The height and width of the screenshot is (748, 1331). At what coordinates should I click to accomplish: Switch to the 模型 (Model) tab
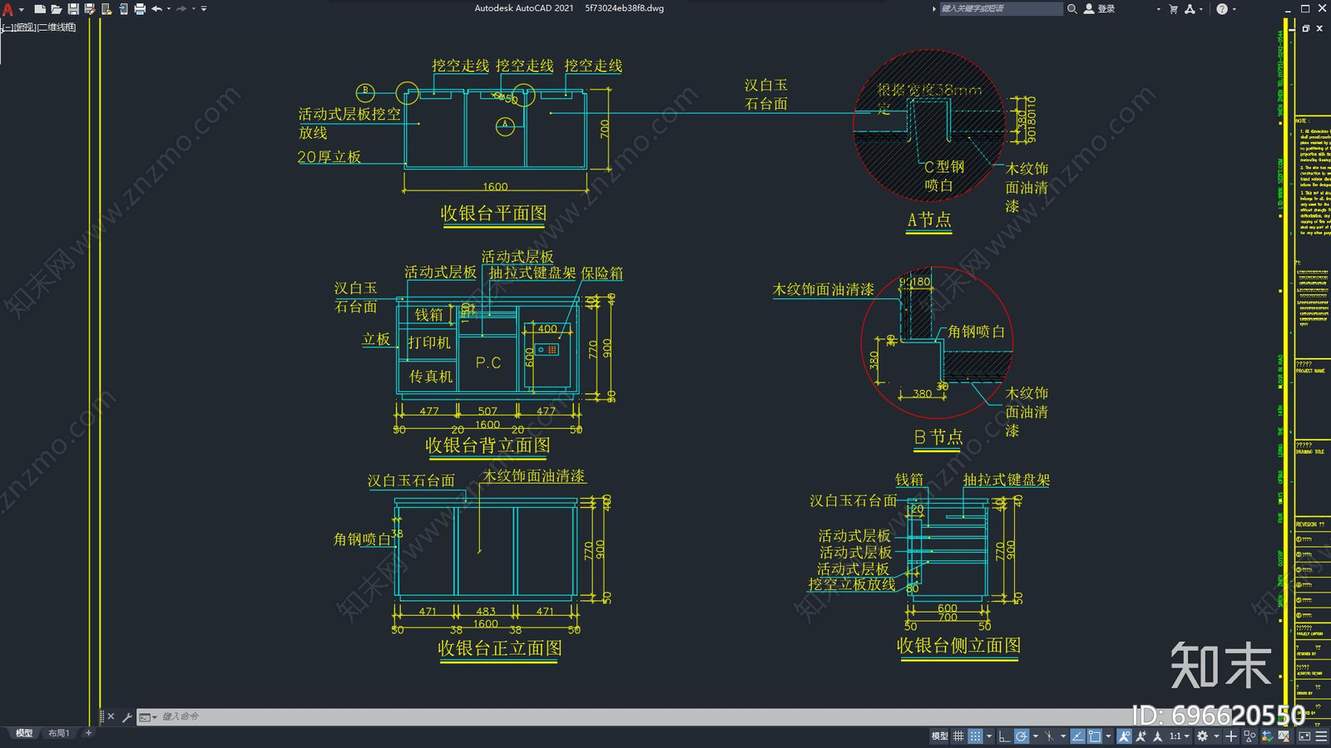24,733
